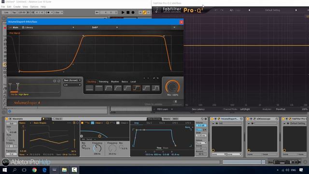Go to next VolumeShaper preset
309x174 pixels.
tap(117, 28)
